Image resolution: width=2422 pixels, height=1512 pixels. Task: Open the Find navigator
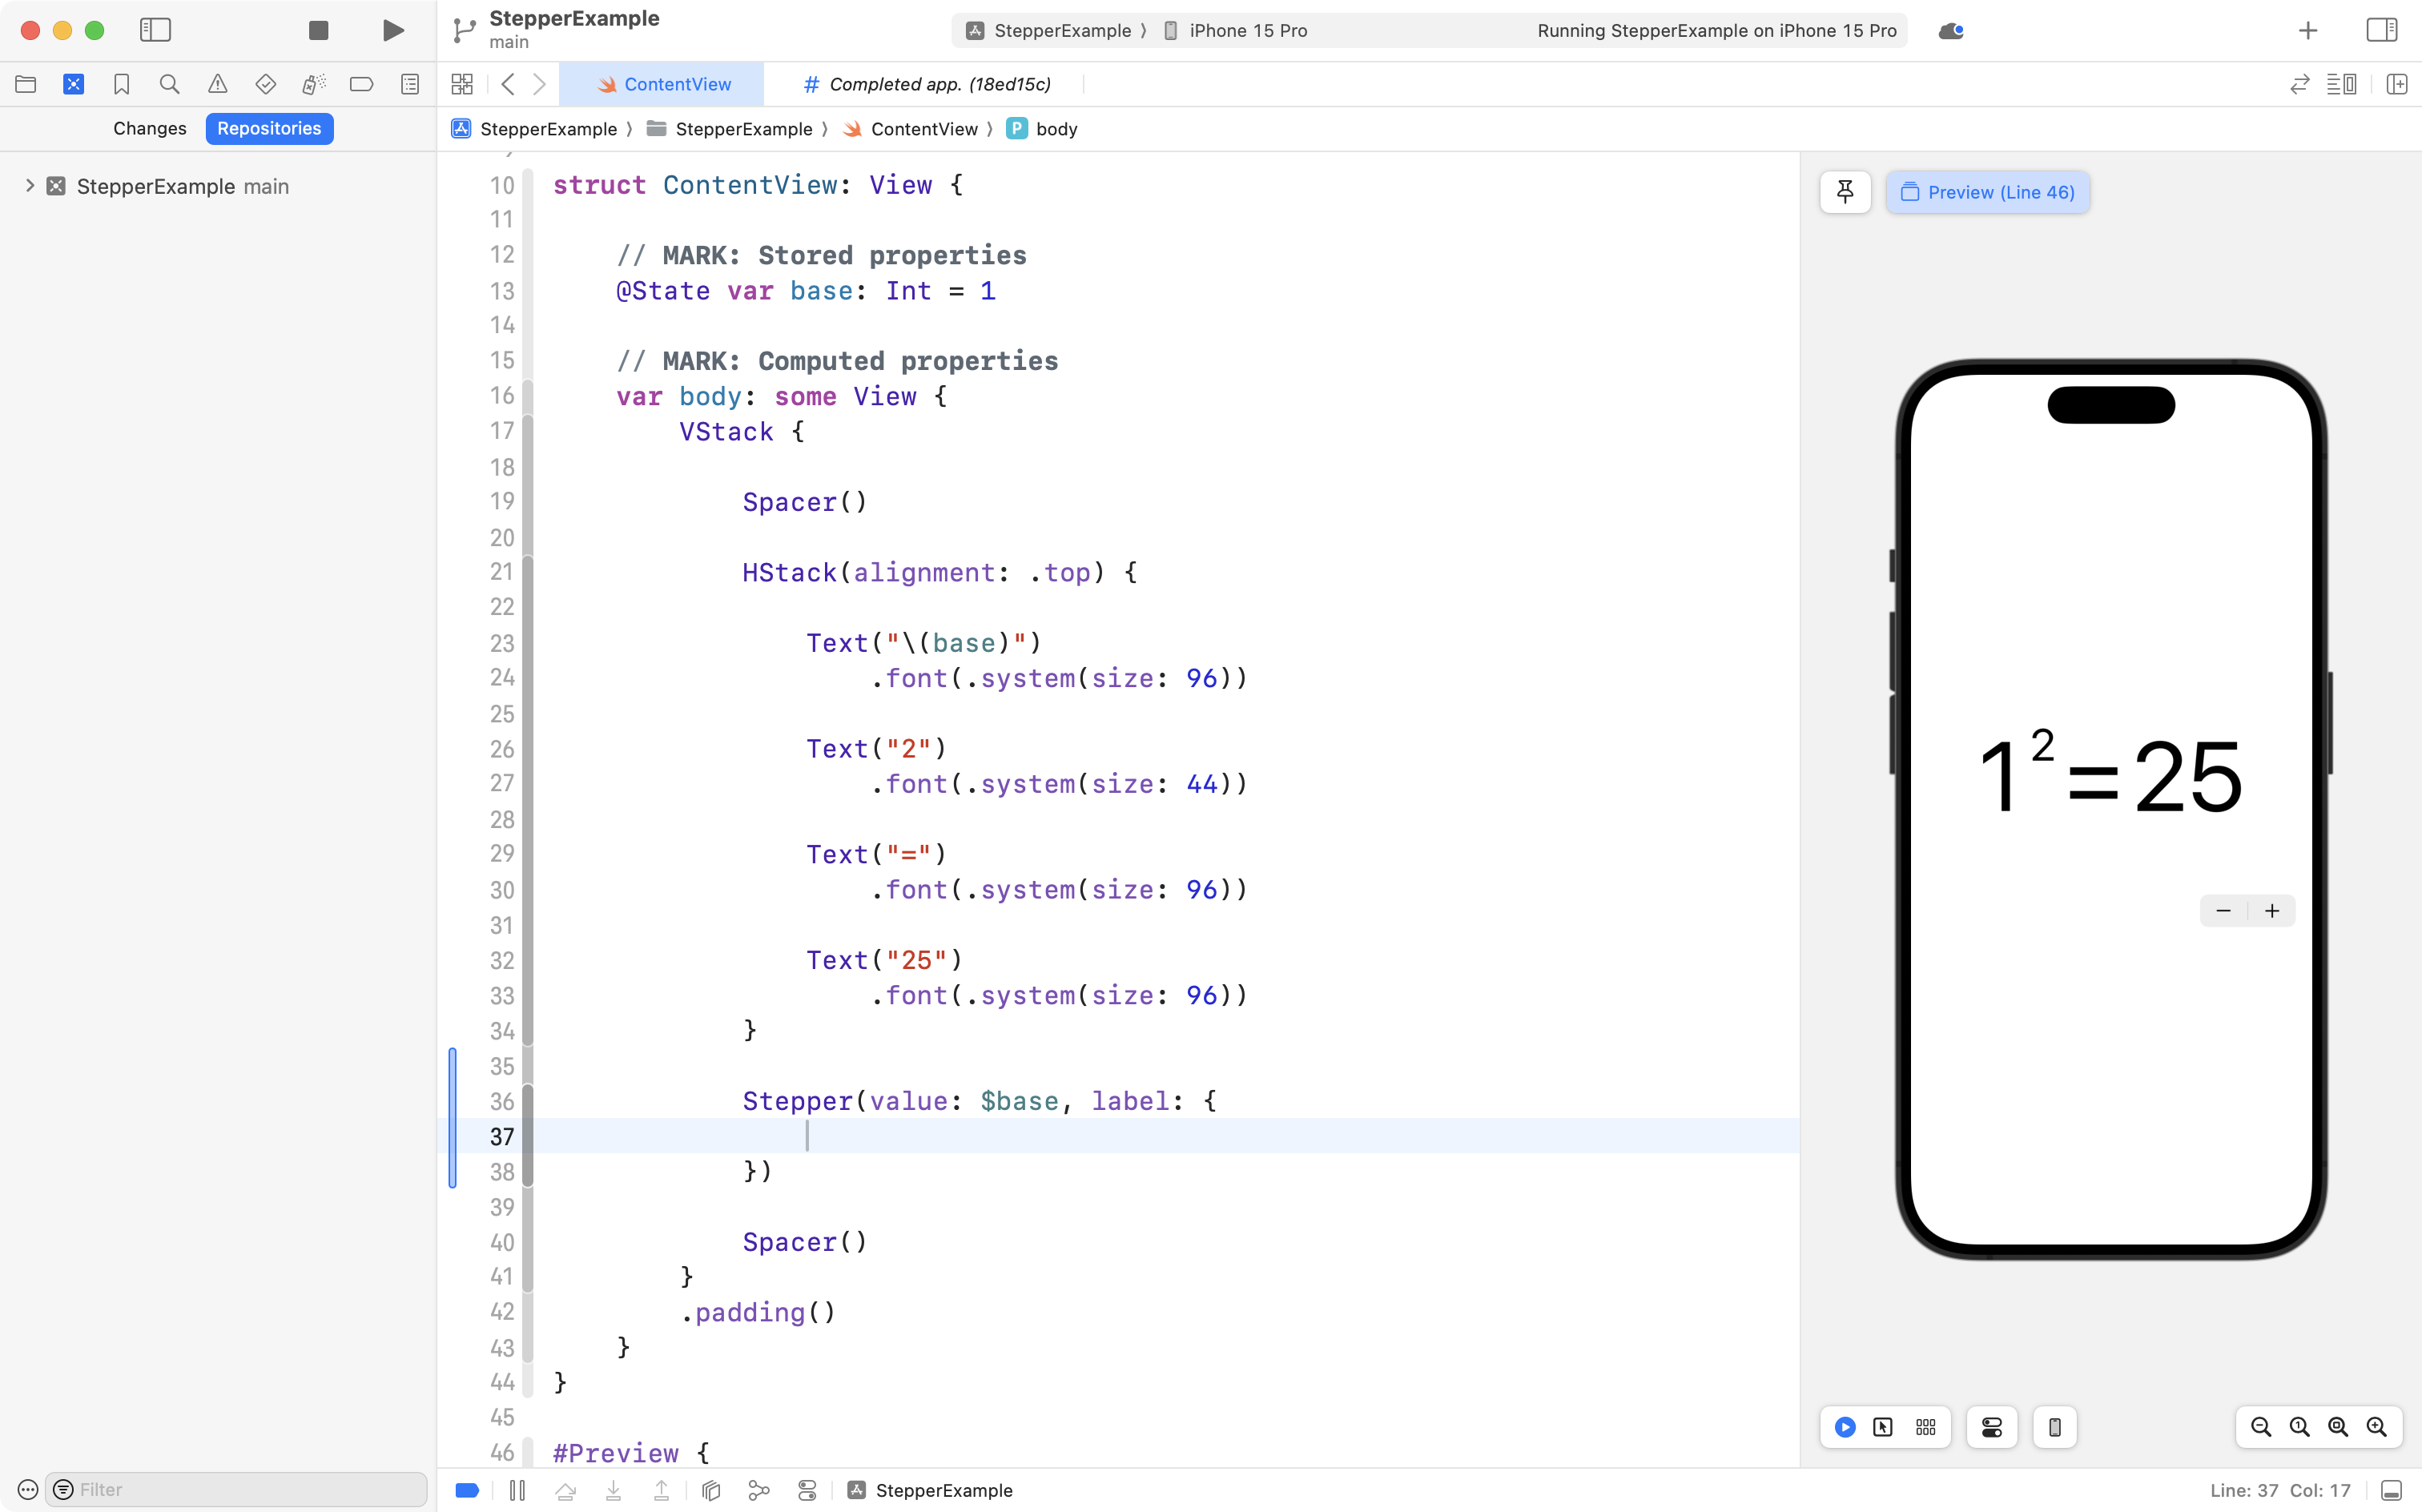point(169,84)
